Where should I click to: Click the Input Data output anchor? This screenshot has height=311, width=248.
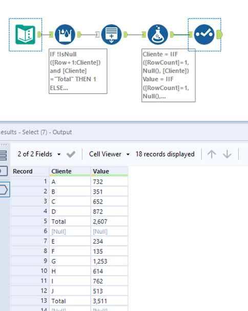[x=39, y=34]
